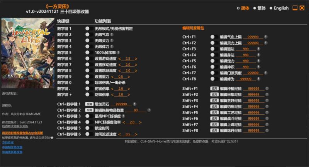The width and height of the screenshot is (309, 167).
Task: Click the info icon for 编辑灵力上限
Action: pyautogui.click(x=266, y=43)
